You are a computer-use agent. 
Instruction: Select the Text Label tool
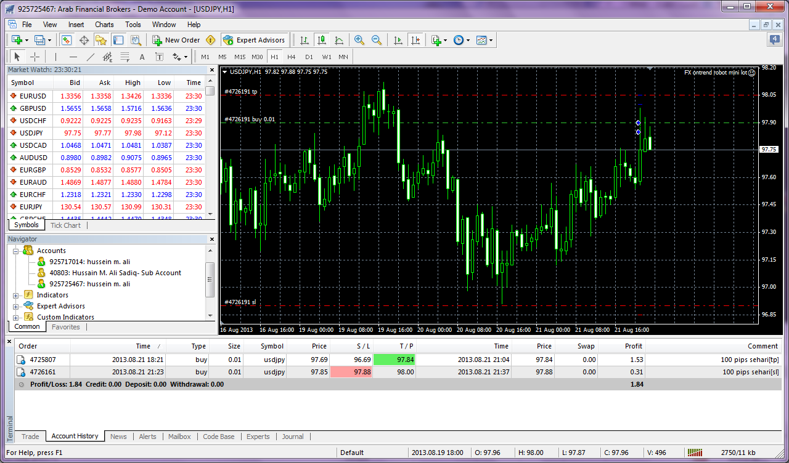[159, 57]
